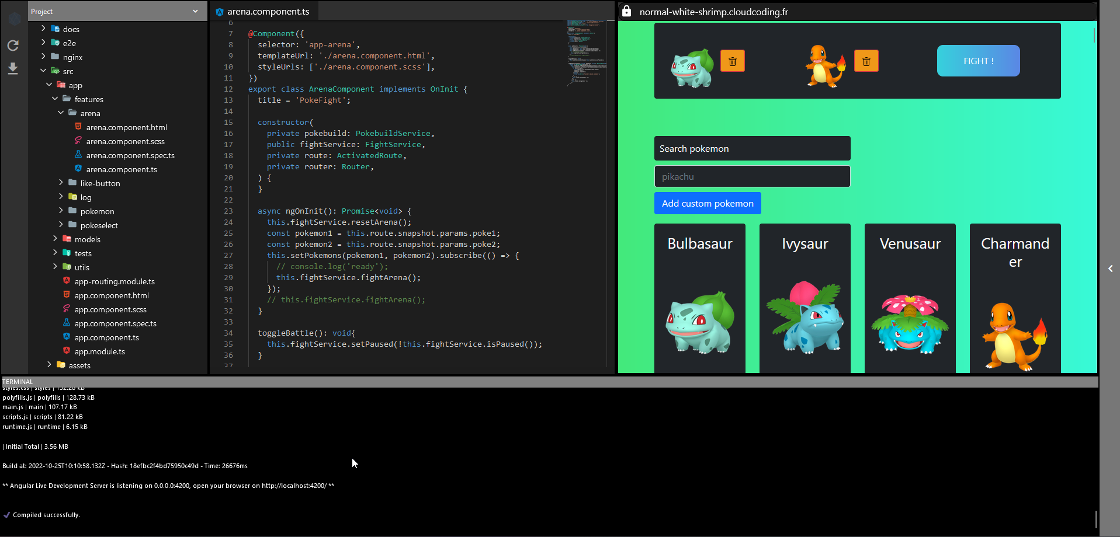Screen dimensions: 1120x537
Task: Click the TERMINAL panel header
Action: (x=549, y=381)
